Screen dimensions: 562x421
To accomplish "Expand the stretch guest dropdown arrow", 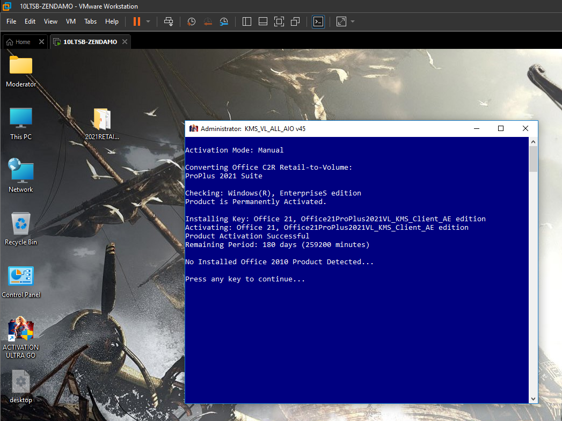I will click(353, 21).
